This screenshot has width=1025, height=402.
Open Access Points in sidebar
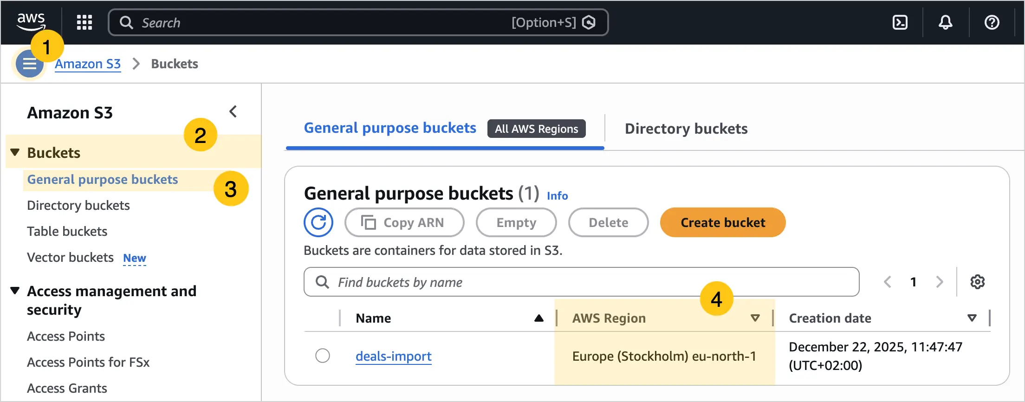click(66, 337)
